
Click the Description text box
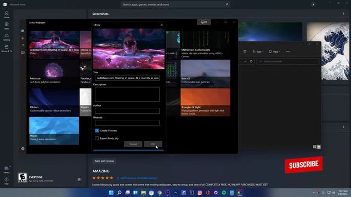(x=127, y=94)
